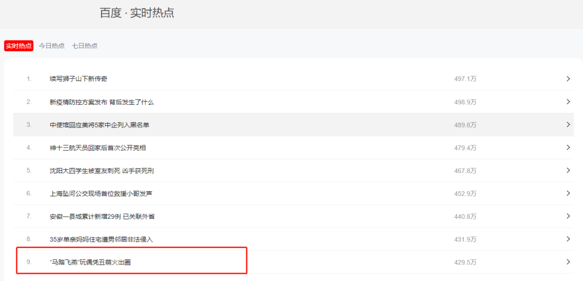Open "马踏飞燕"玩偶凭丑萌火出圈 headline
Screen dimensions: 583x281
point(90,263)
